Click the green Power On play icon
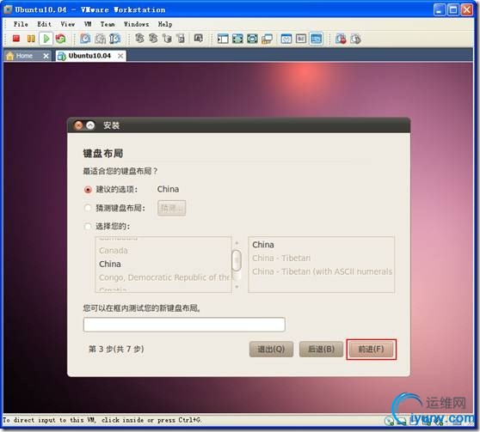This screenshot has width=480, height=432. coord(46,39)
